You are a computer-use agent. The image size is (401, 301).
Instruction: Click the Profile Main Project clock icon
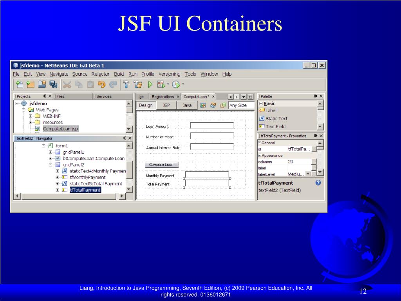coord(176,84)
